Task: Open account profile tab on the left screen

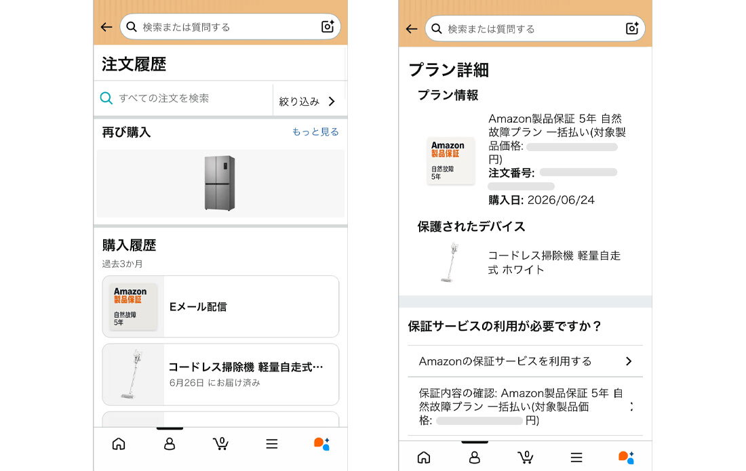Action: (170, 444)
